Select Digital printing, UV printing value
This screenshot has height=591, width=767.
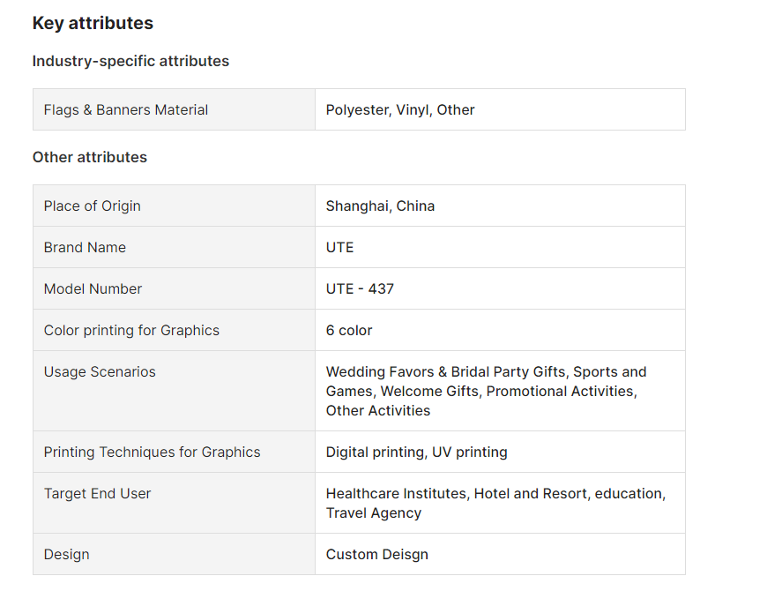pos(416,453)
